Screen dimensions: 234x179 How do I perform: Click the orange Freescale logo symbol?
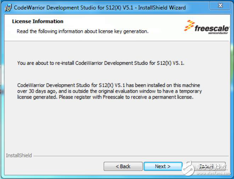coord(190,25)
